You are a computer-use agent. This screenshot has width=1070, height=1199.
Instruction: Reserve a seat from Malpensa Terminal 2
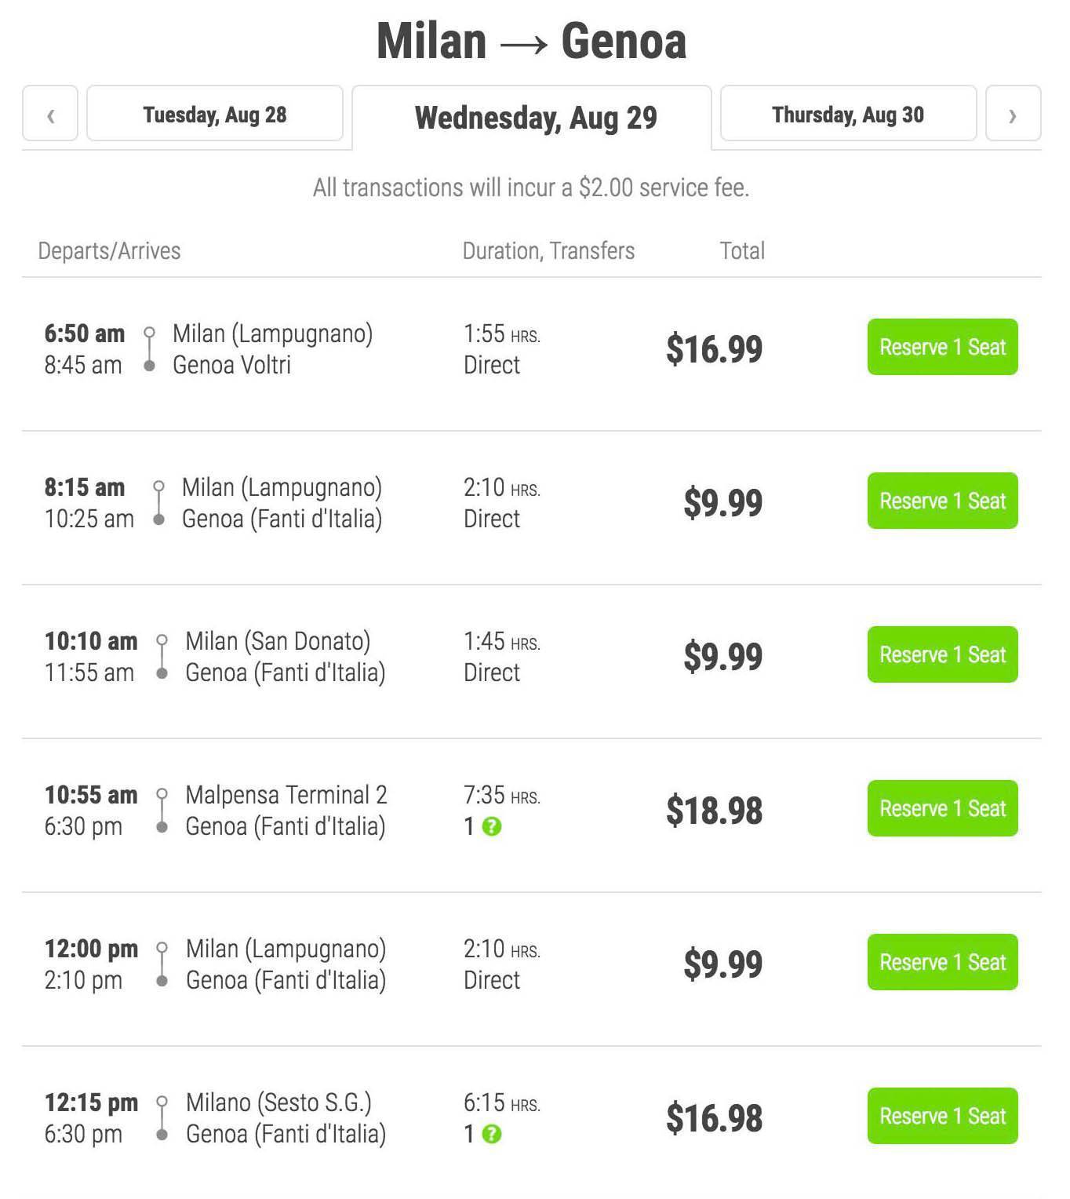(x=942, y=808)
